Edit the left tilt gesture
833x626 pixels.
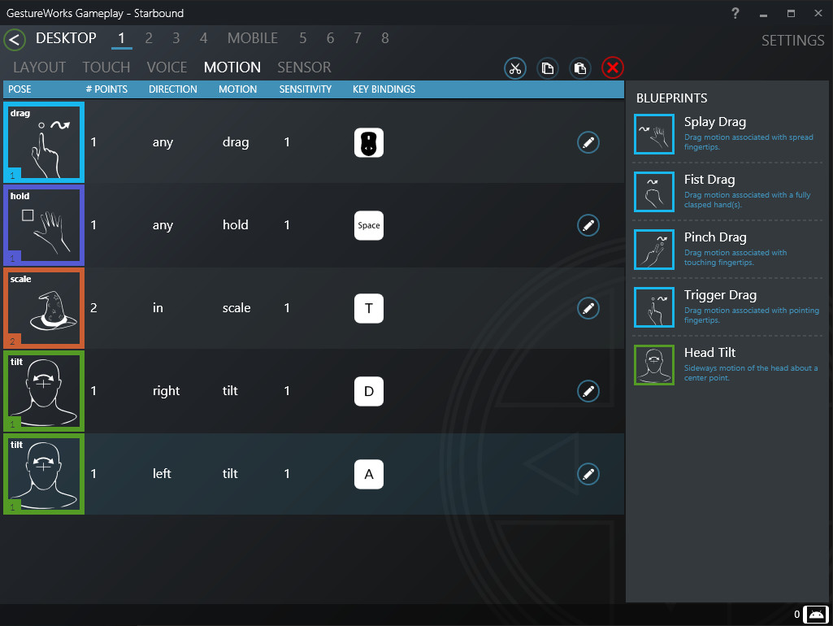pyautogui.click(x=588, y=474)
